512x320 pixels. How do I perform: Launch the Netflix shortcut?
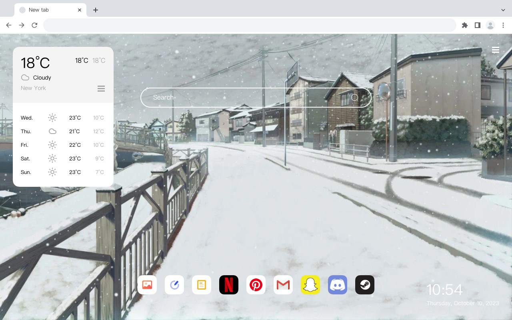[229, 285]
